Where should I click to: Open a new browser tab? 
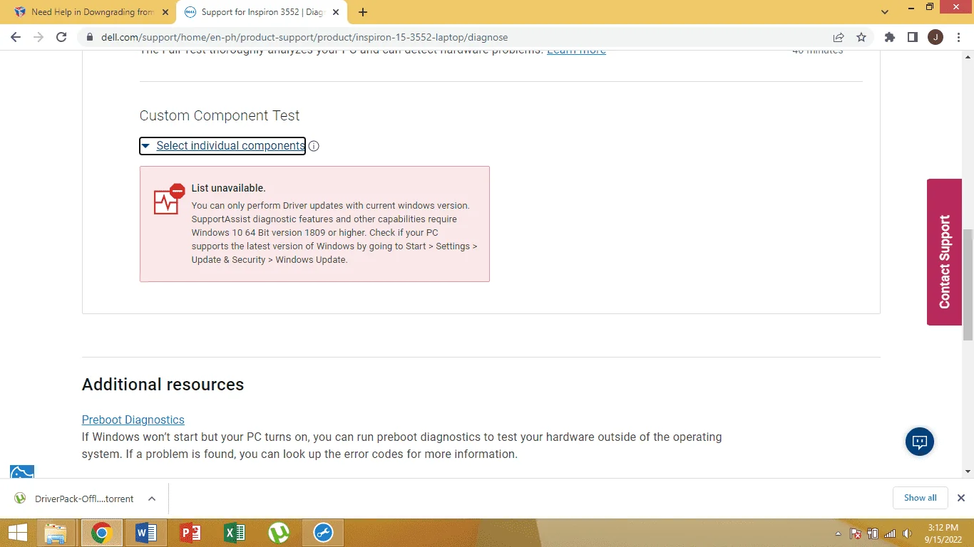363,12
